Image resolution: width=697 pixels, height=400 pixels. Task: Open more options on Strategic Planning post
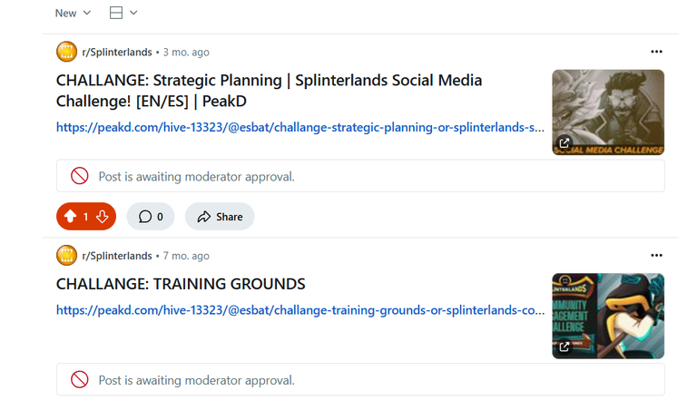click(656, 52)
